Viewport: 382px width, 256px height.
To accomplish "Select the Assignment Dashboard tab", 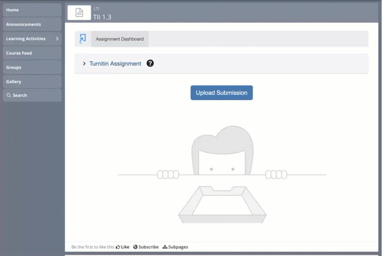I will tap(120, 39).
